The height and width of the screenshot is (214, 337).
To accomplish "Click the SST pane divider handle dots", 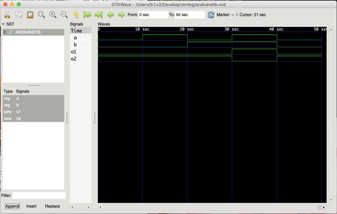I will [34, 85].
